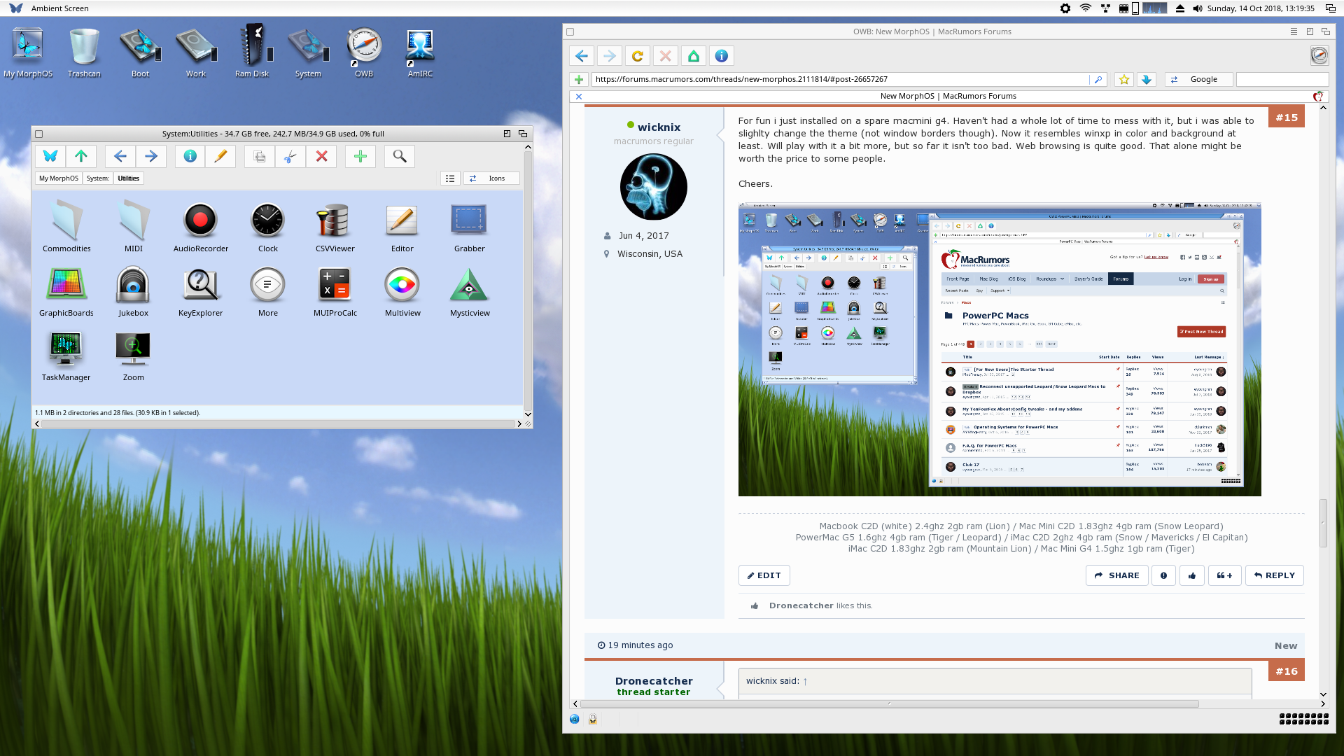Screen dimensions: 1344x756
Task: Open the System volume desktop icon
Action: pos(308,52)
